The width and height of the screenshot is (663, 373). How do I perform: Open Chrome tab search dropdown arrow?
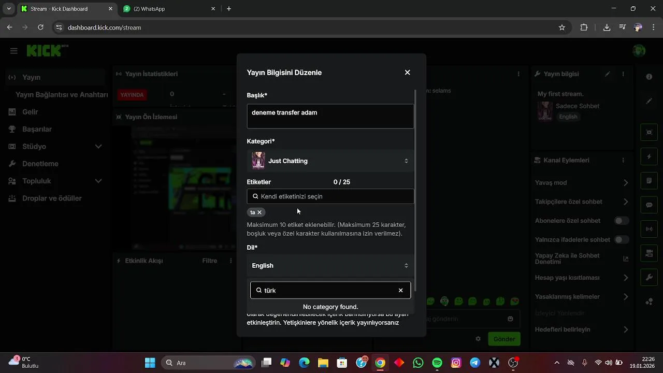9,9
